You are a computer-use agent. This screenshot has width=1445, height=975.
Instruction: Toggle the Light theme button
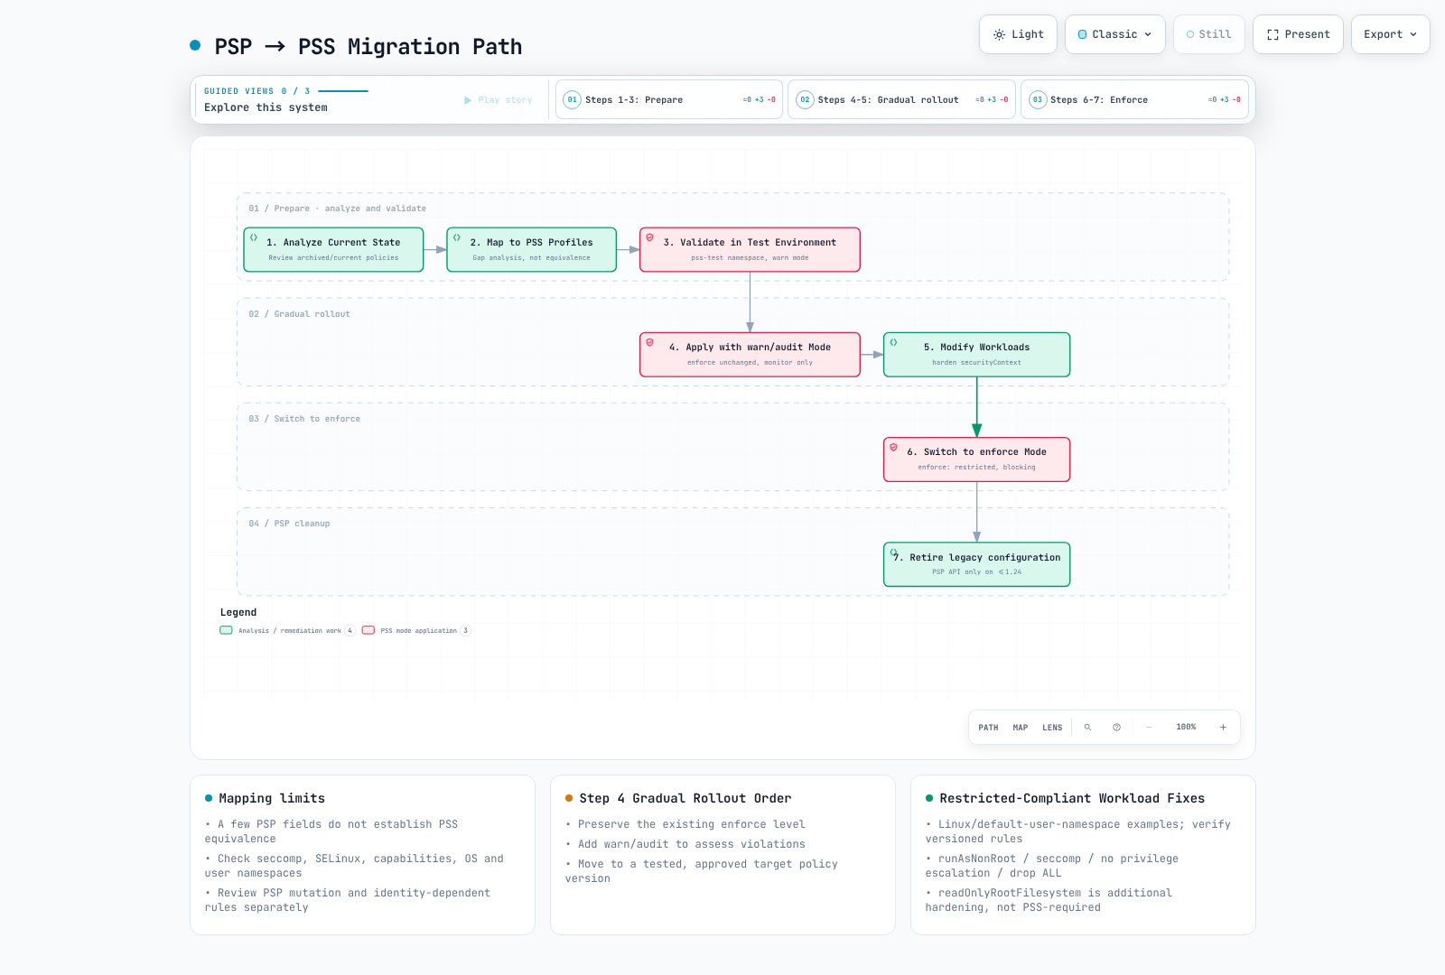[1018, 34]
